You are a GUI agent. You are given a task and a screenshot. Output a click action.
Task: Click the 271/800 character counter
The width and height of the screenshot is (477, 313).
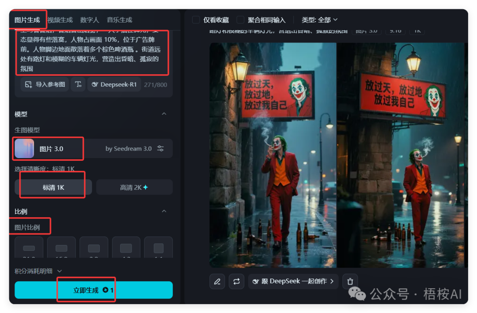click(155, 85)
